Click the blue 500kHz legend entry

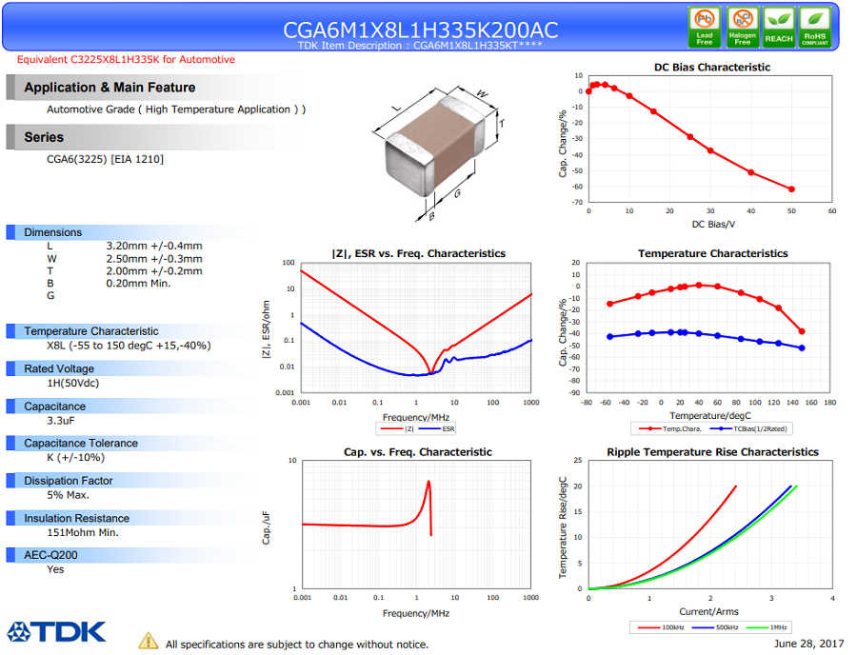tap(715, 627)
